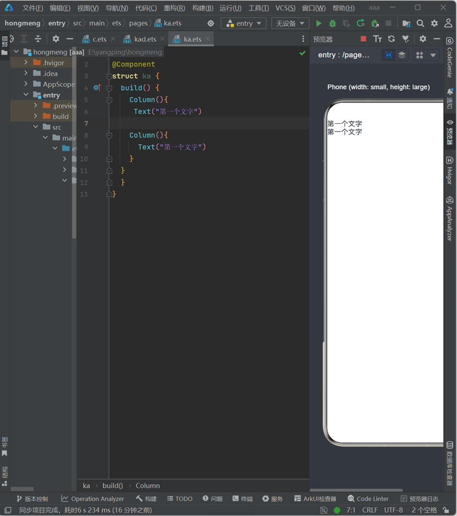Open the 终端 terminal tool window

tap(242, 499)
